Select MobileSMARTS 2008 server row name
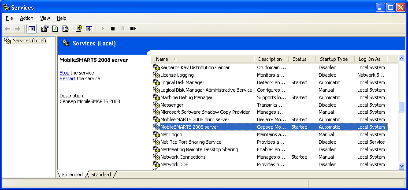This screenshot has height=190, width=408. click(189, 127)
